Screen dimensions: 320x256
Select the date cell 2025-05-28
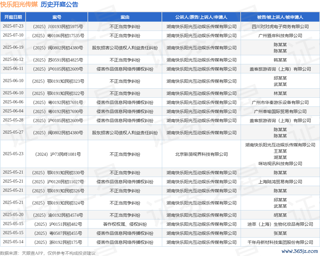point(13,120)
